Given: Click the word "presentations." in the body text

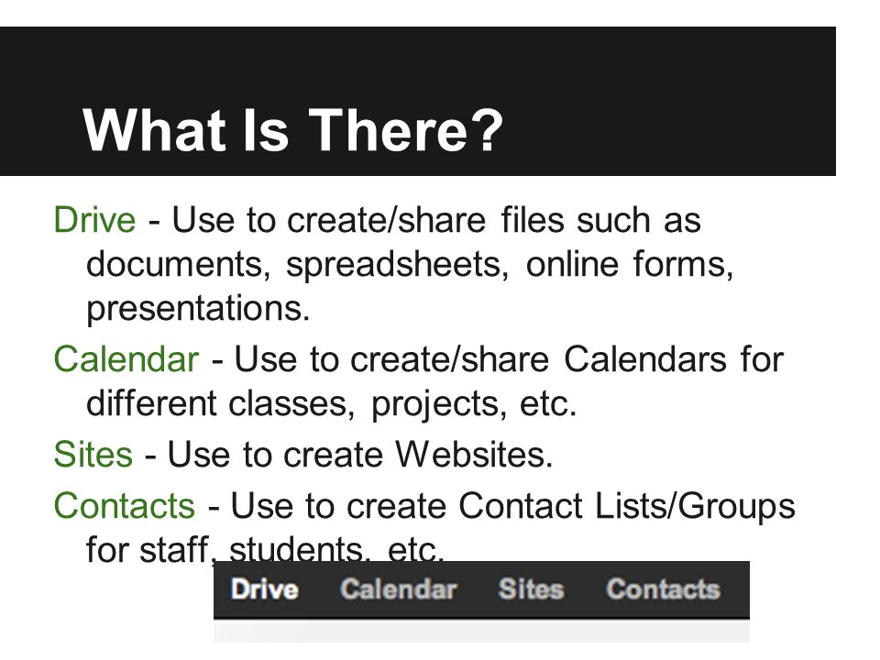Looking at the screenshot, I should pyautogui.click(x=198, y=309).
